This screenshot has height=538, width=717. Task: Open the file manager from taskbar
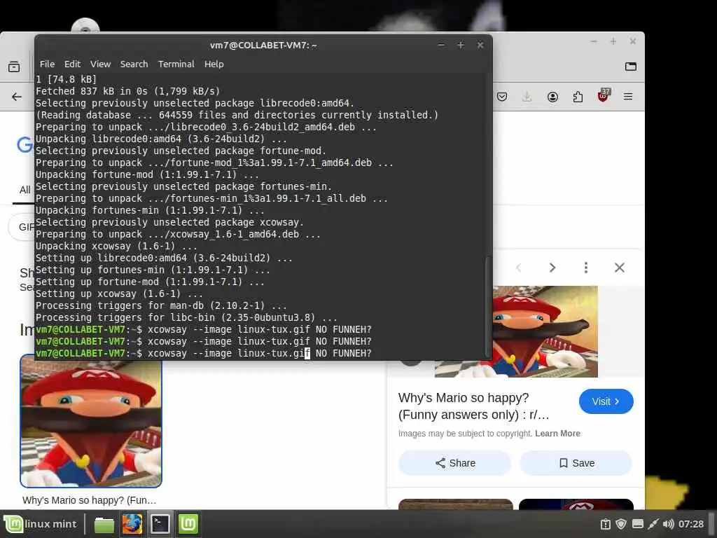(104, 524)
